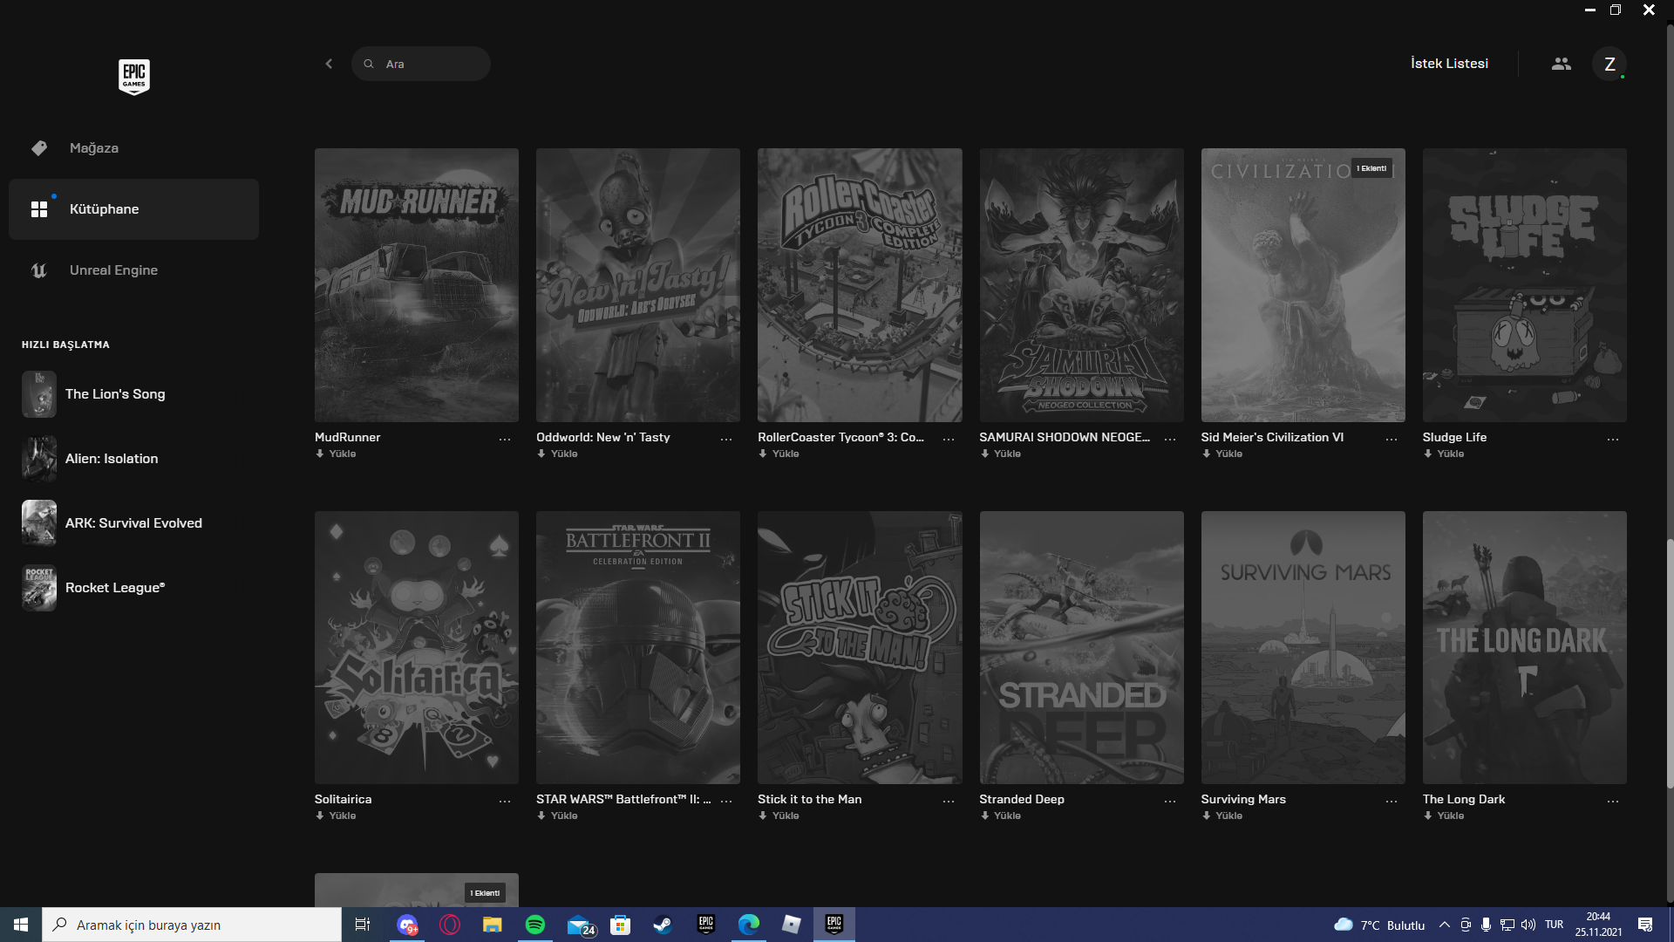This screenshot has width=1674, height=942.
Task: Open Sid Meier's Civilization VI cover
Action: click(x=1303, y=285)
